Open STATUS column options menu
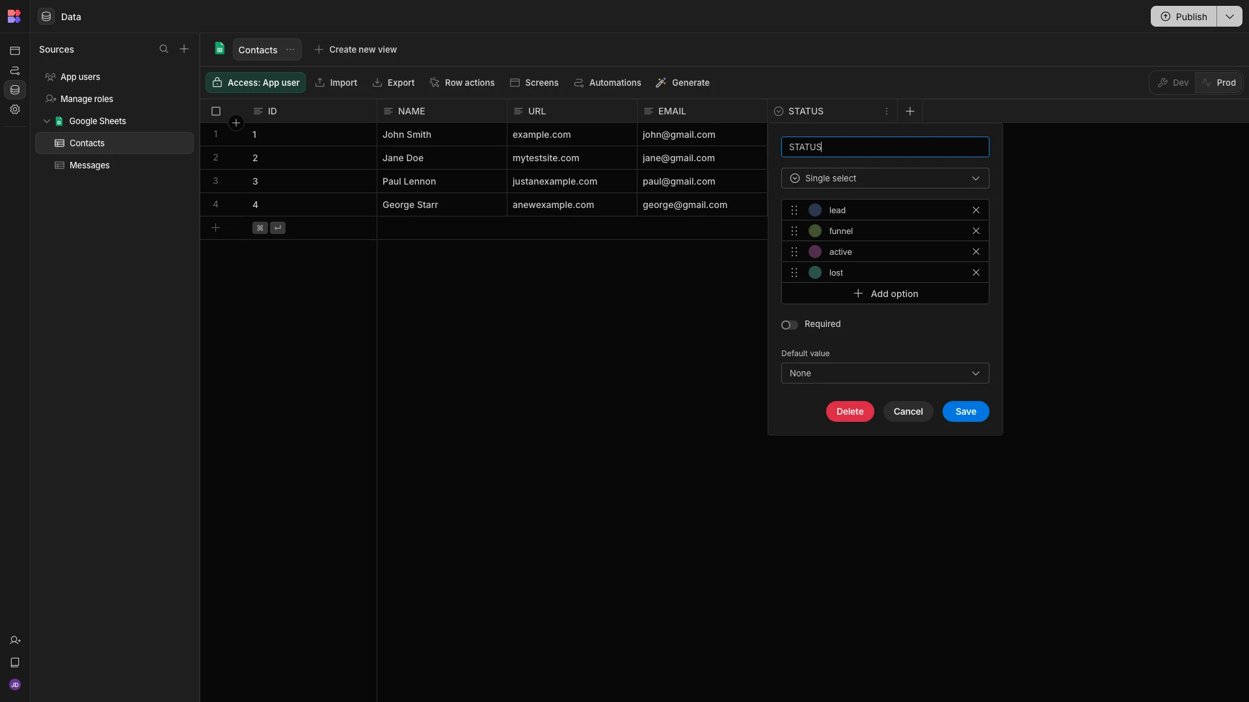Viewport: 1249px width, 702px height. (x=887, y=111)
